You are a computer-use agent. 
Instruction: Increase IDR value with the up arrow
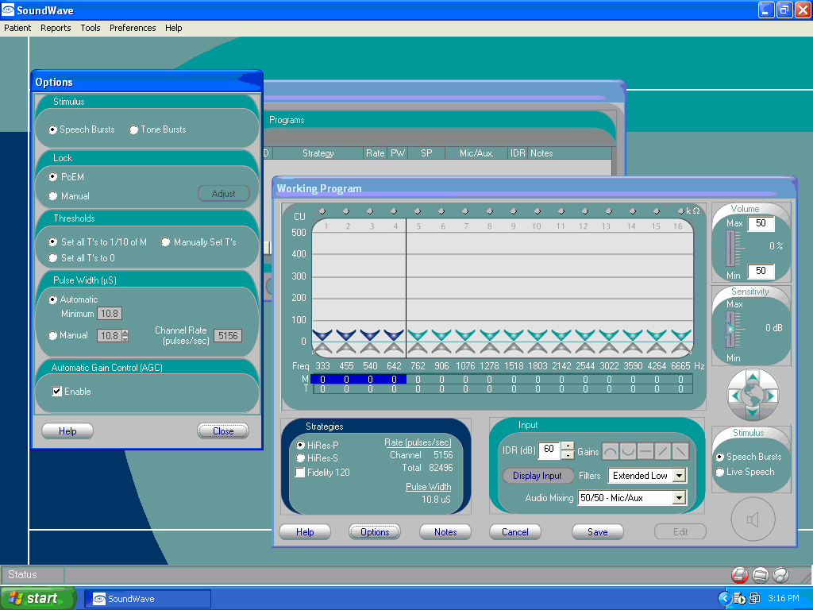point(568,446)
